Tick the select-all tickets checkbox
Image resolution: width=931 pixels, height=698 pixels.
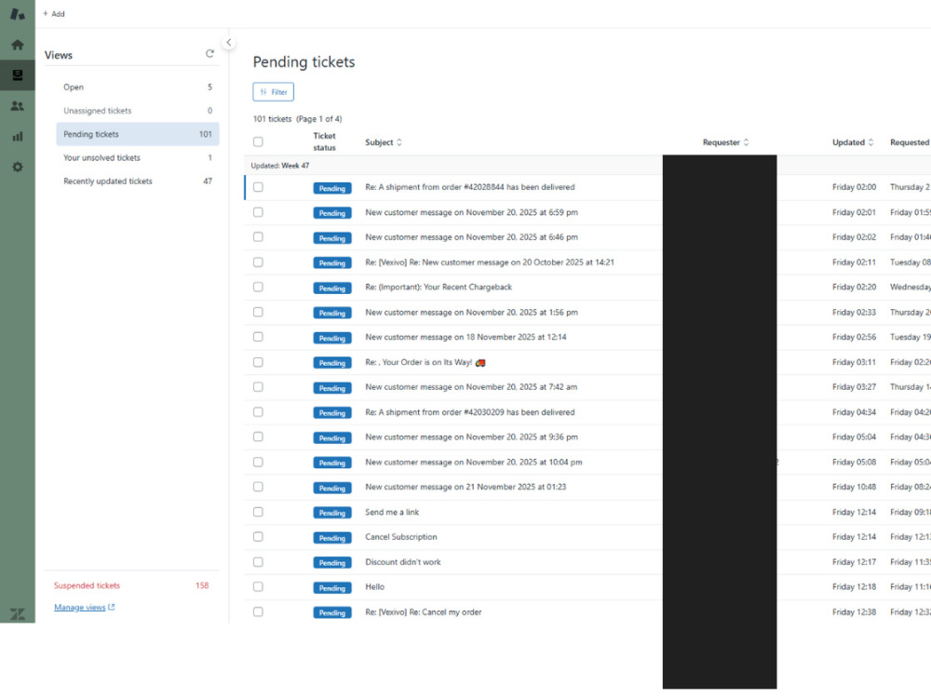(258, 141)
